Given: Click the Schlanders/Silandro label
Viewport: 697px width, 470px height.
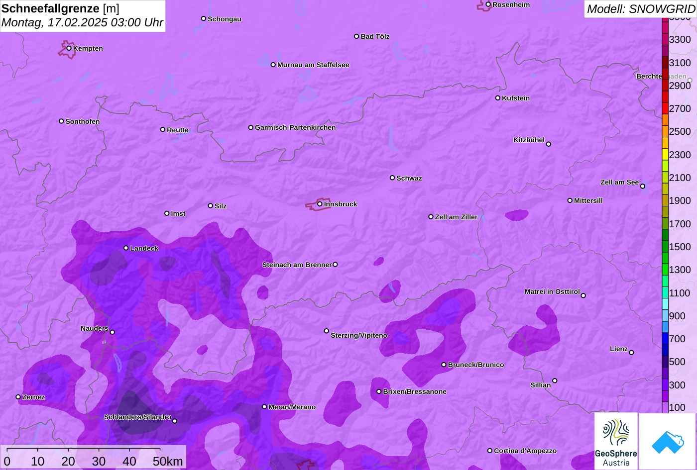Looking at the screenshot, I should tap(137, 417).
